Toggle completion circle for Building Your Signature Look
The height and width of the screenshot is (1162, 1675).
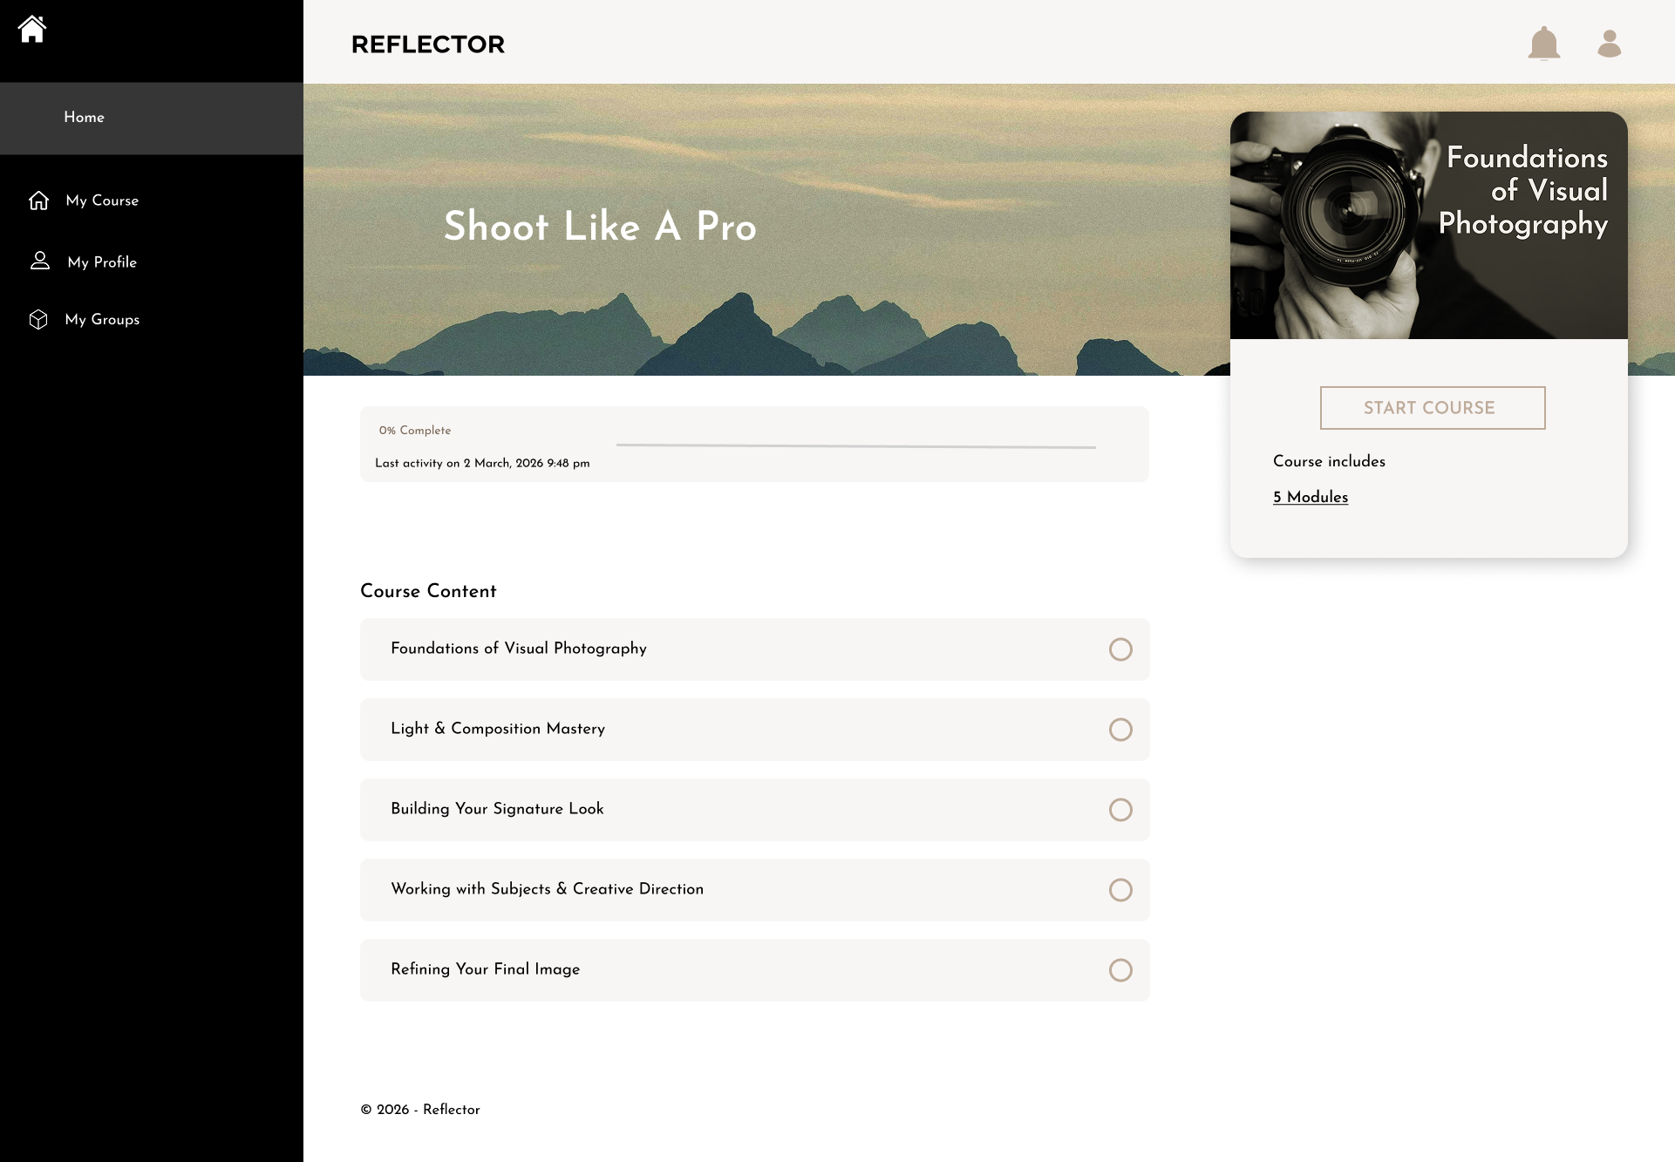1120,810
